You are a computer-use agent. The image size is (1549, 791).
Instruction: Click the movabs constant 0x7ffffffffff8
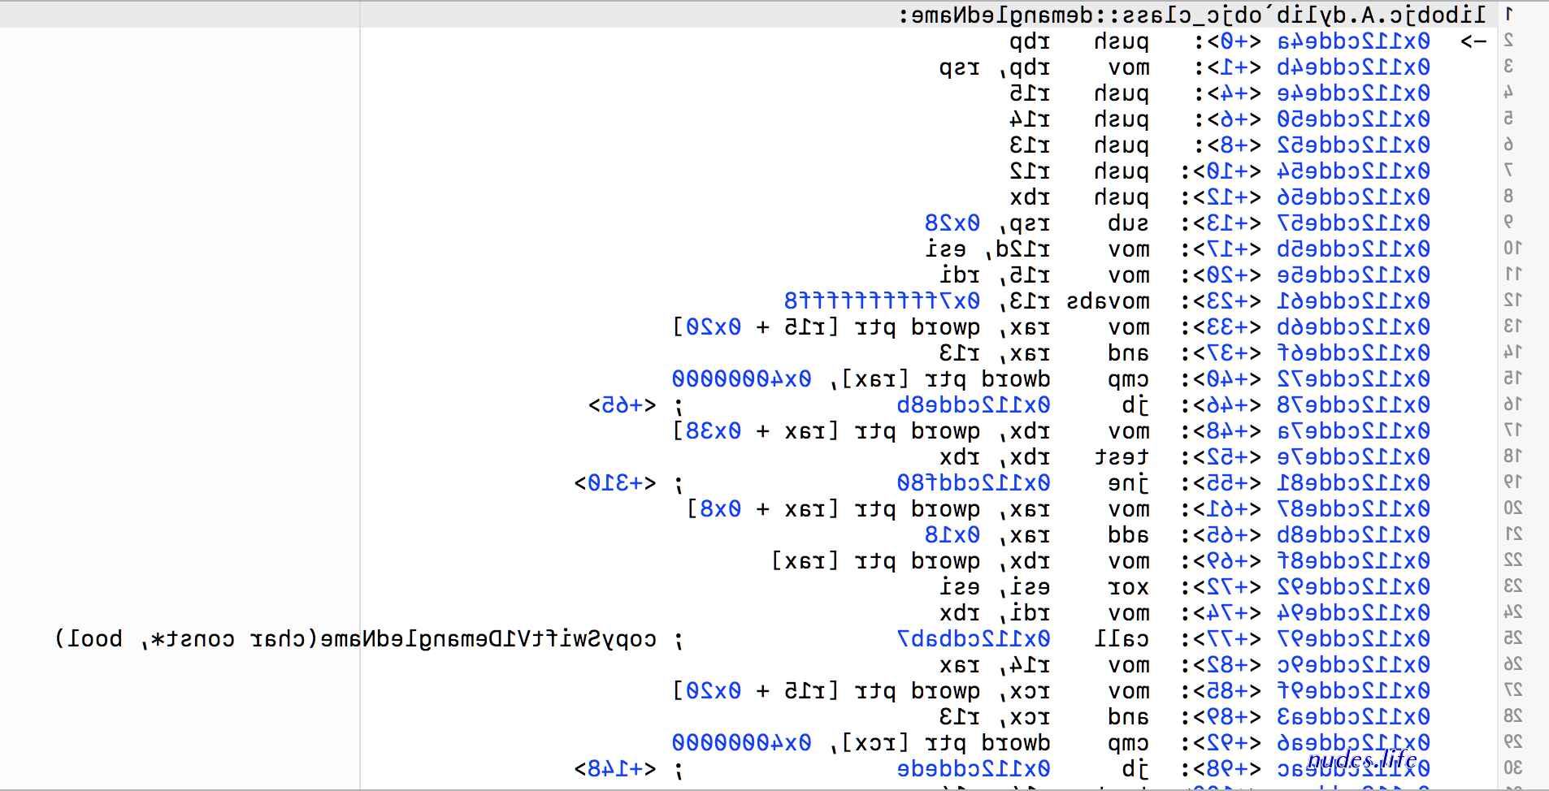pyautogui.click(x=882, y=301)
